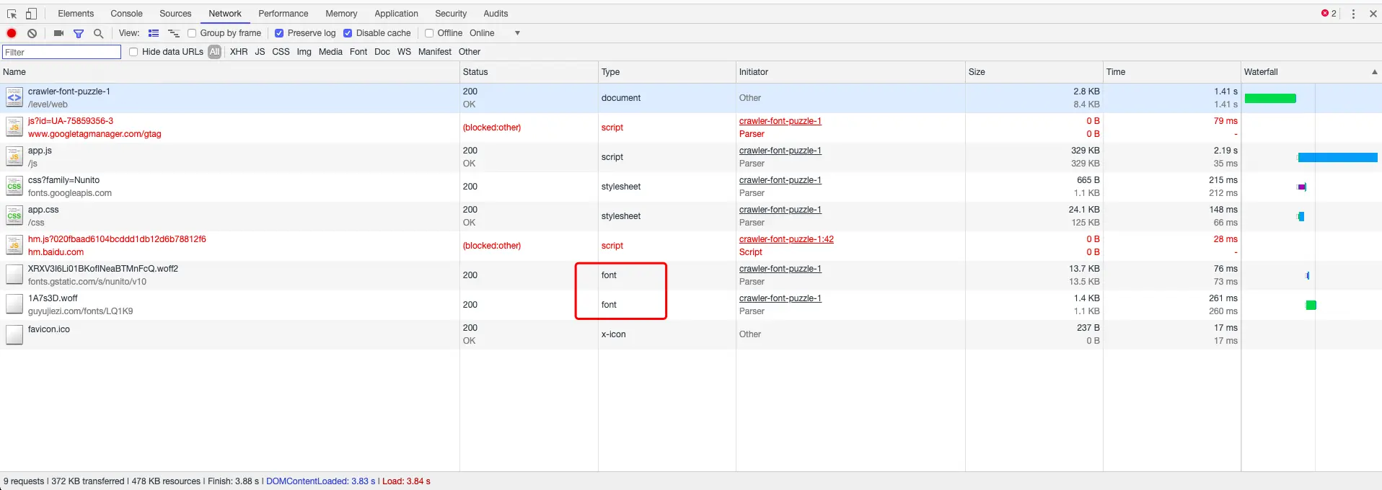Close the DevTools panel

pos(1373,14)
